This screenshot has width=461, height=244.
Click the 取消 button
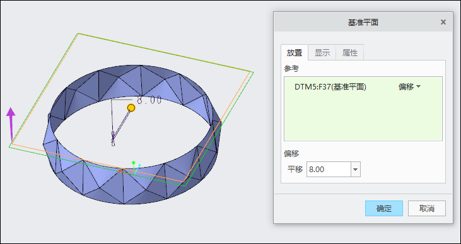click(x=427, y=209)
